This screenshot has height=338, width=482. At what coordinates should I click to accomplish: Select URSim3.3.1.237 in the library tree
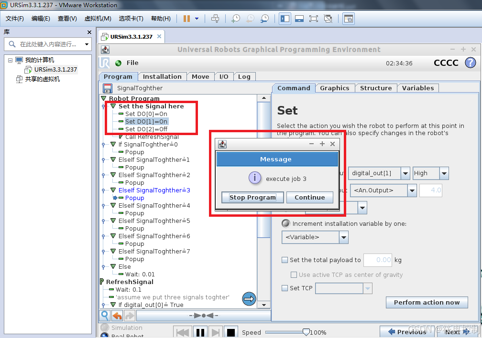coord(55,70)
